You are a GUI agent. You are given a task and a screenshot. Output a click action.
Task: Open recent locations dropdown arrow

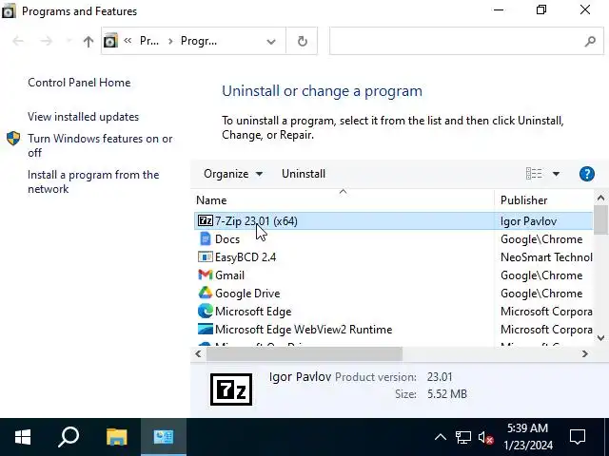tap(69, 41)
